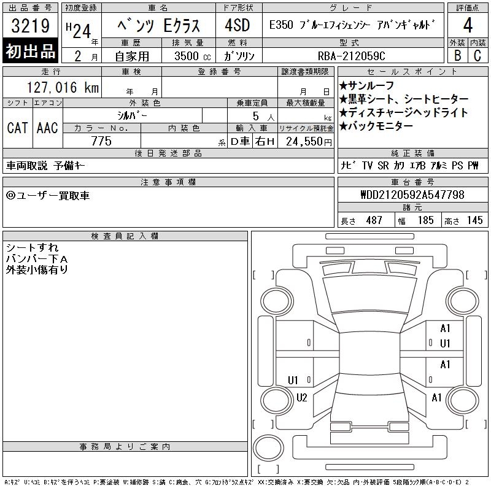Click the 事務局よりご案内 header
Viewport: 491px width, 491px height.
125,447
